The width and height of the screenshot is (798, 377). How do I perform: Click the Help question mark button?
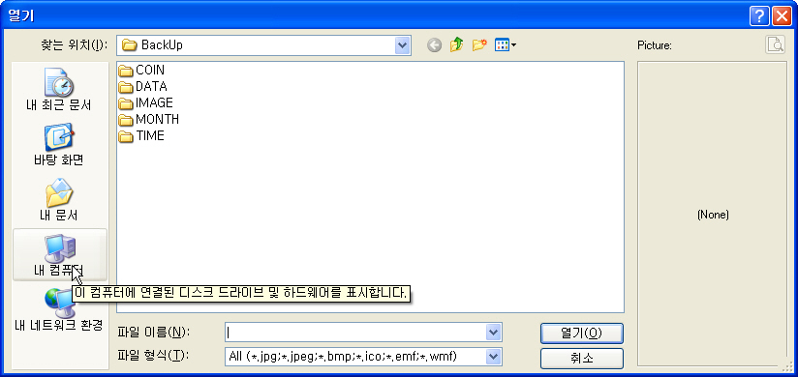point(759,16)
